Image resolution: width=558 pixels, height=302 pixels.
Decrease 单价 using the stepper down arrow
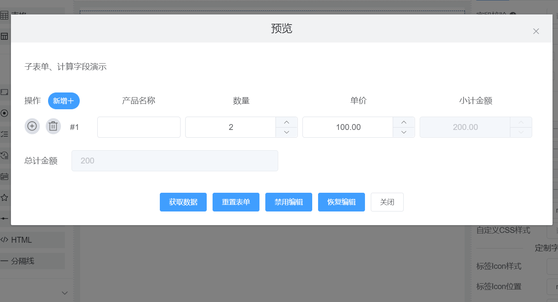click(404, 132)
